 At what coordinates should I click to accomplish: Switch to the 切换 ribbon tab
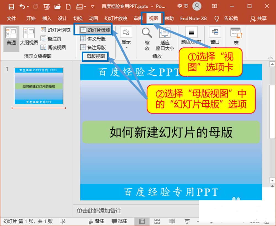[78, 18]
